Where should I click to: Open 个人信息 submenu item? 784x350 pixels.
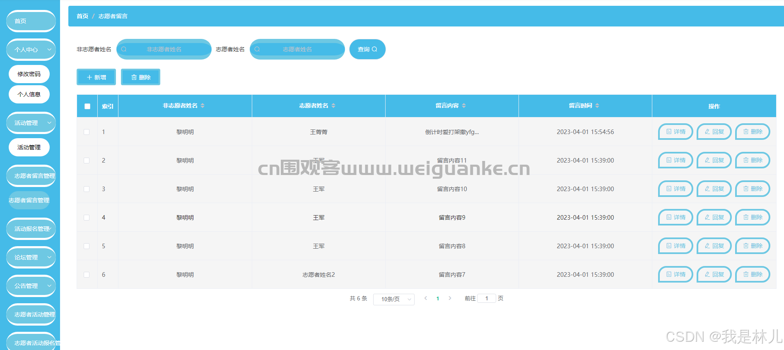tap(29, 94)
